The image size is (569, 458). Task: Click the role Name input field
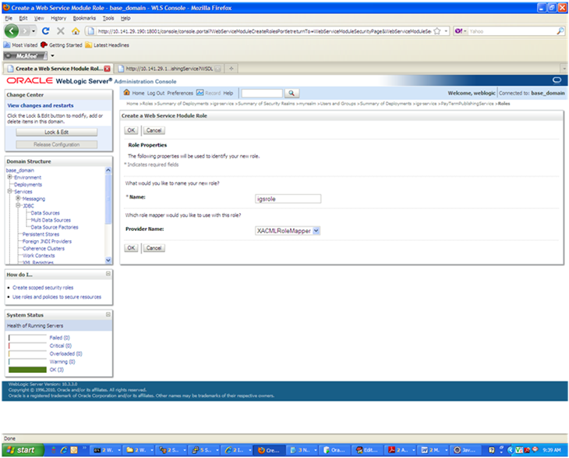tap(288, 199)
